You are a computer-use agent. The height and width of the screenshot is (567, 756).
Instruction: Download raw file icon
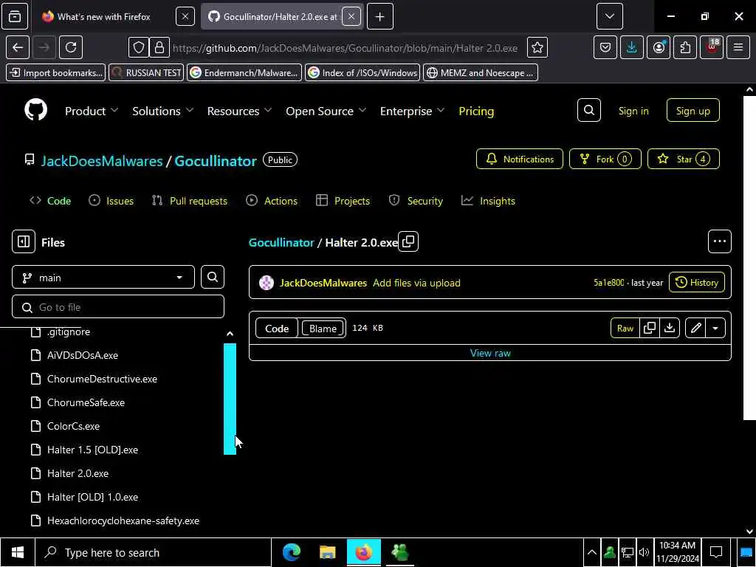[x=669, y=328]
